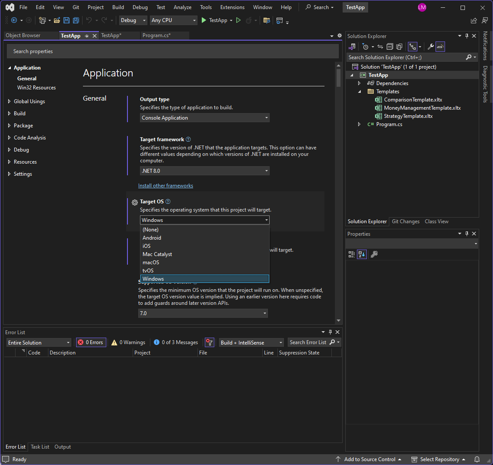The width and height of the screenshot is (493, 465).
Task: Open the notifications bell in the status bar
Action: (477, 459)
